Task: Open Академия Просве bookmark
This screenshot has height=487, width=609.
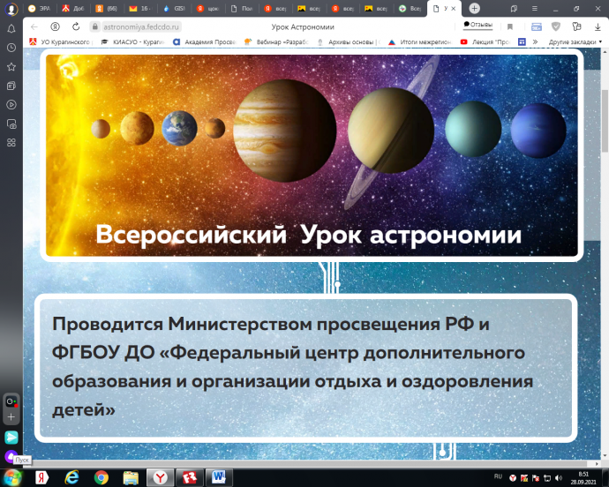Action: 204,42
